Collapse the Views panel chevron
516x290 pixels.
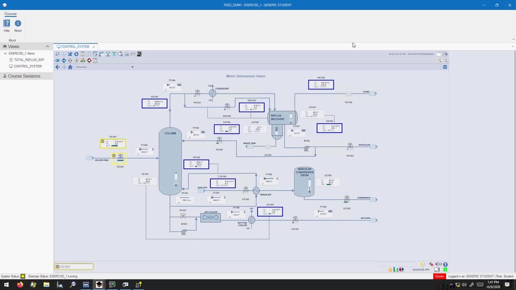click(x=48, y=46)
